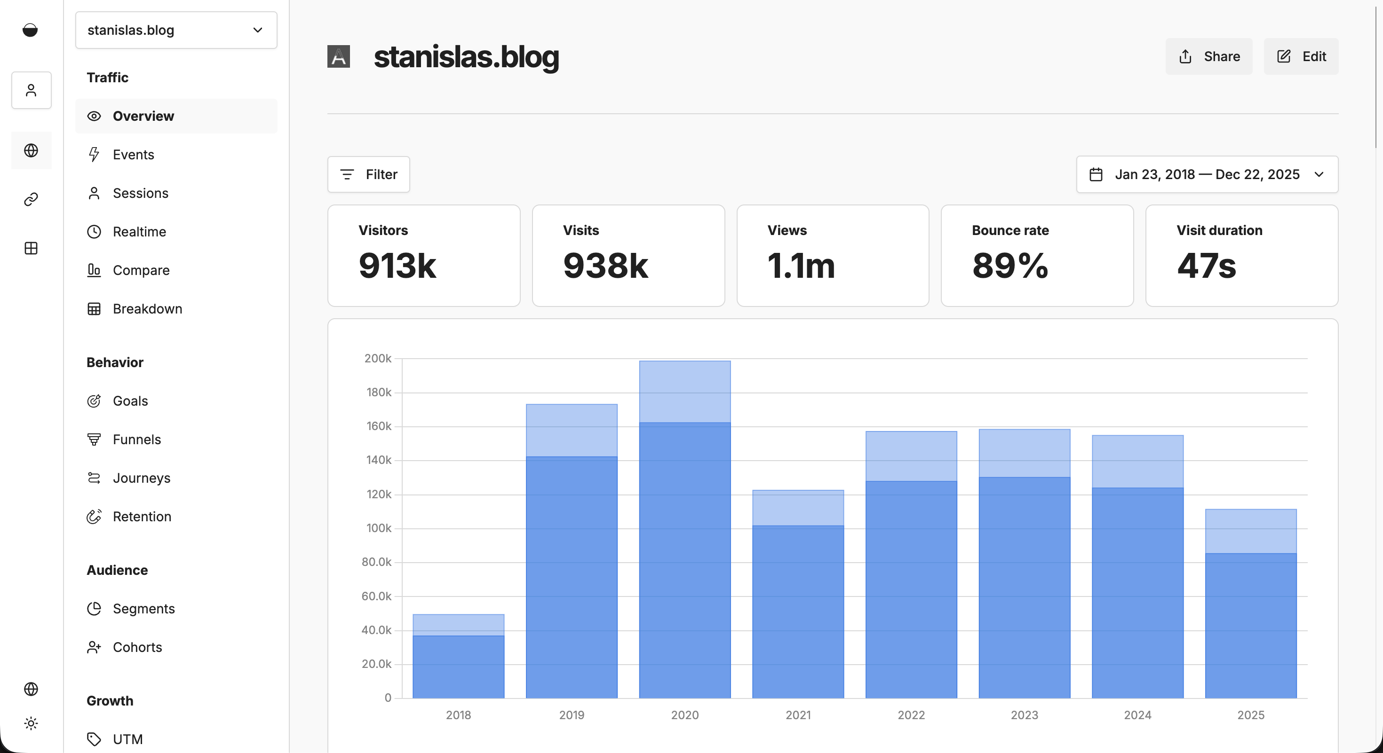Select the globe websites icon in left rail

[x=31, y=150]
